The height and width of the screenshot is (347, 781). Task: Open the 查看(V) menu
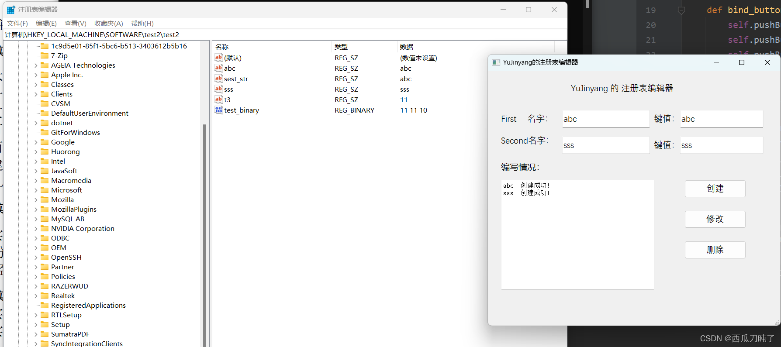tap(76, 24)
